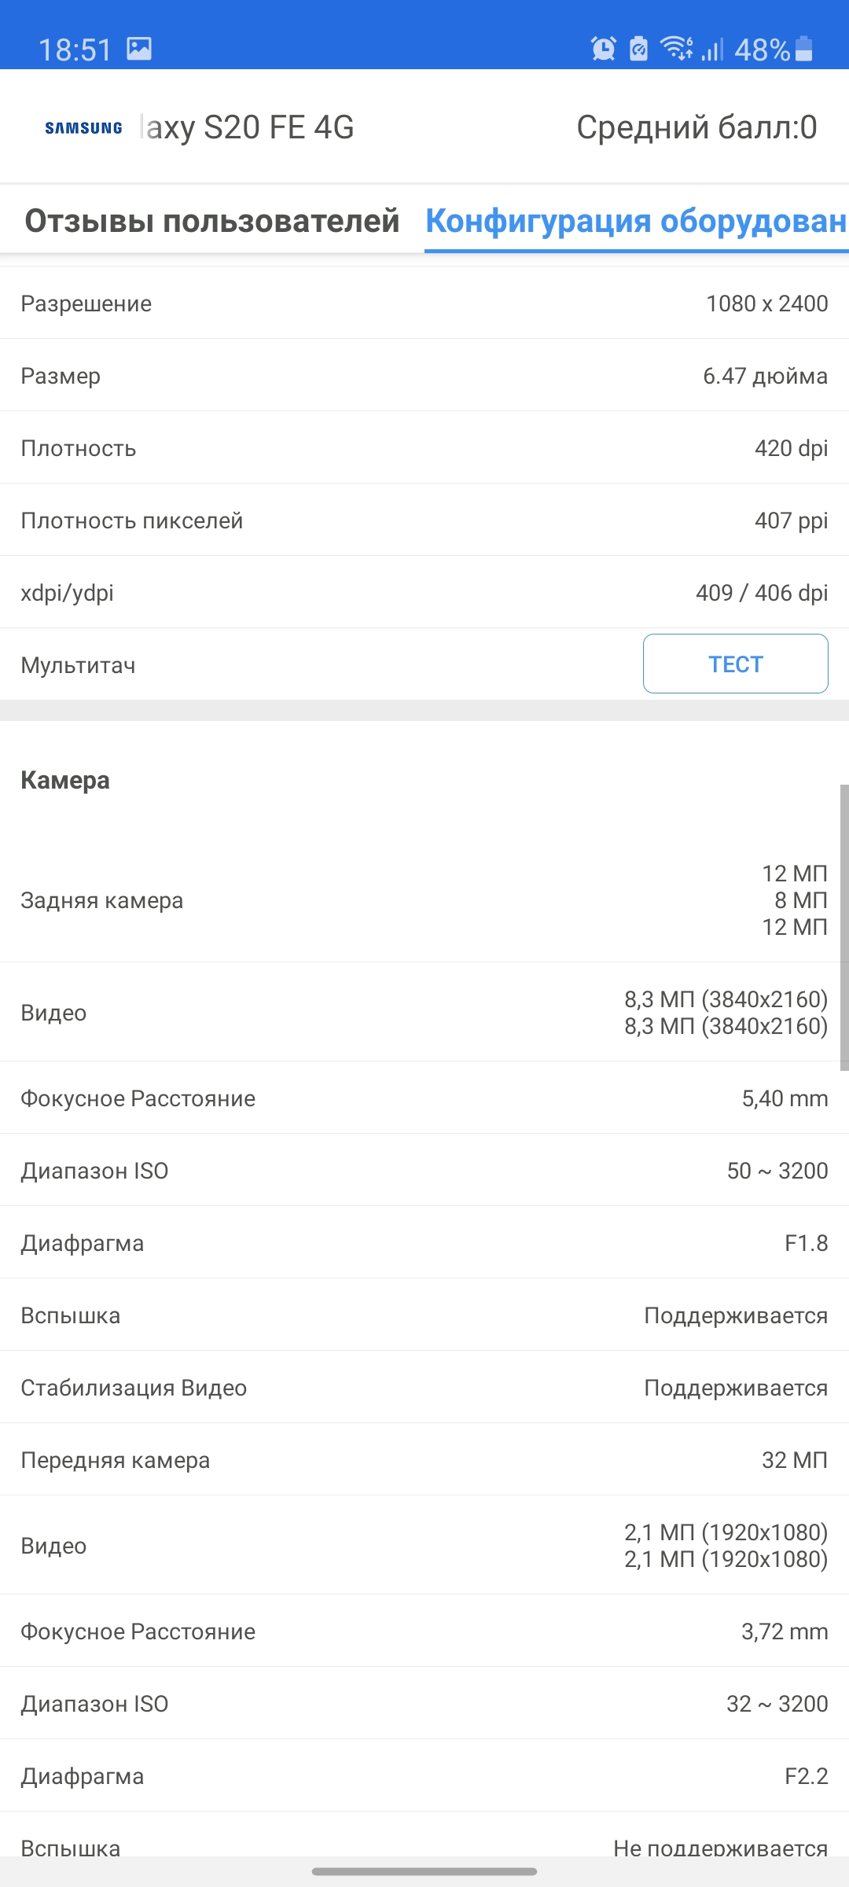Tap the Samsung logo in header
This screenshot has width=849, height=1887.
(x=83, y=128)
